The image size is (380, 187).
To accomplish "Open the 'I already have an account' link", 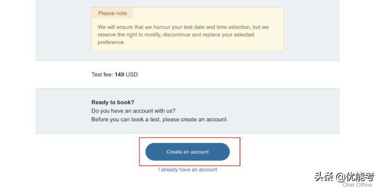I will point(187,169).
